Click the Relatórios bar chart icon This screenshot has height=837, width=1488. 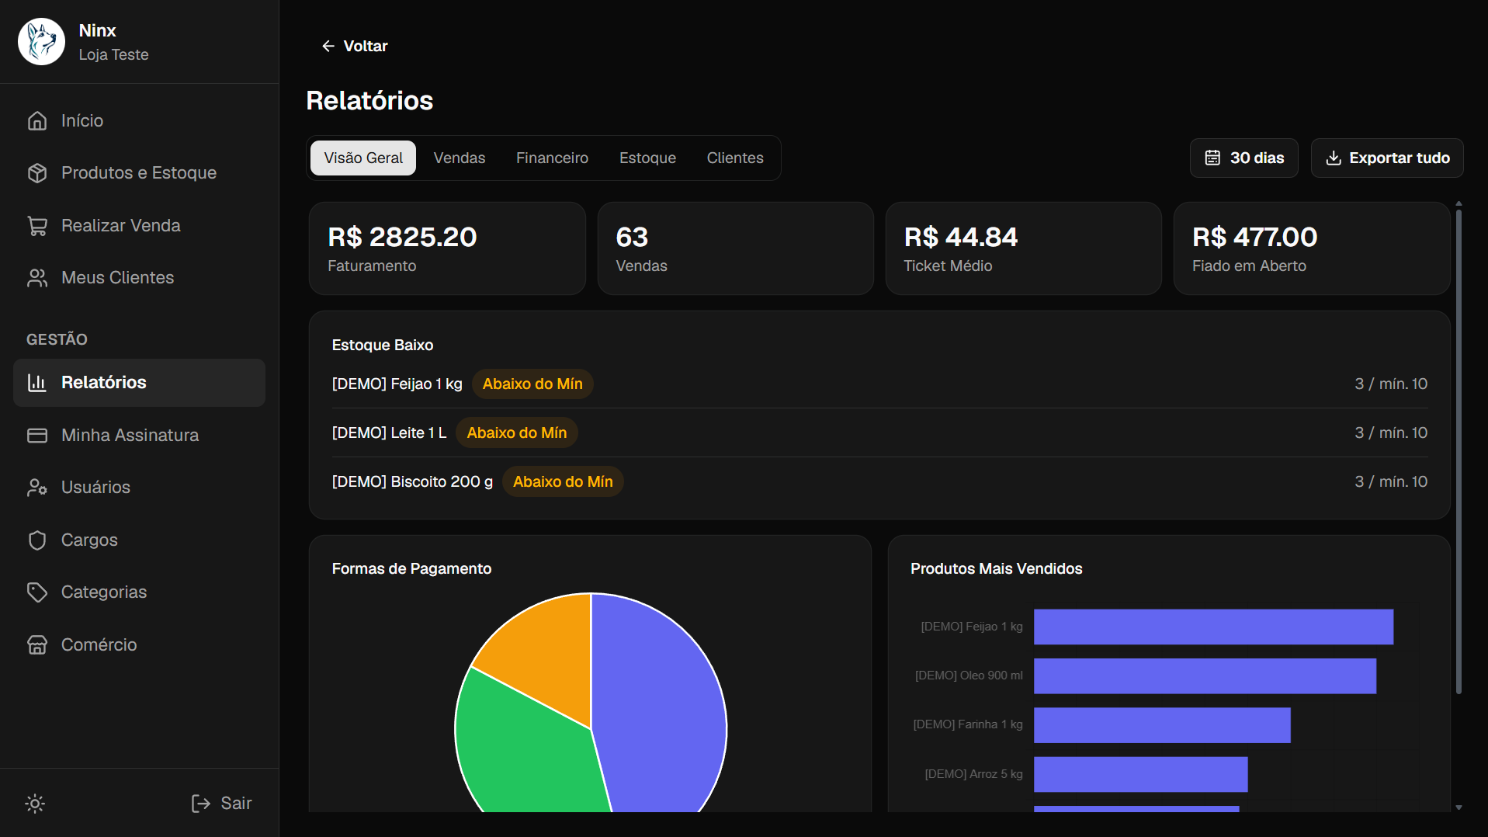pos(37,383)
